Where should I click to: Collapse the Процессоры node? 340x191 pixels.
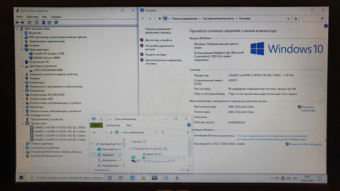point(23,123)
